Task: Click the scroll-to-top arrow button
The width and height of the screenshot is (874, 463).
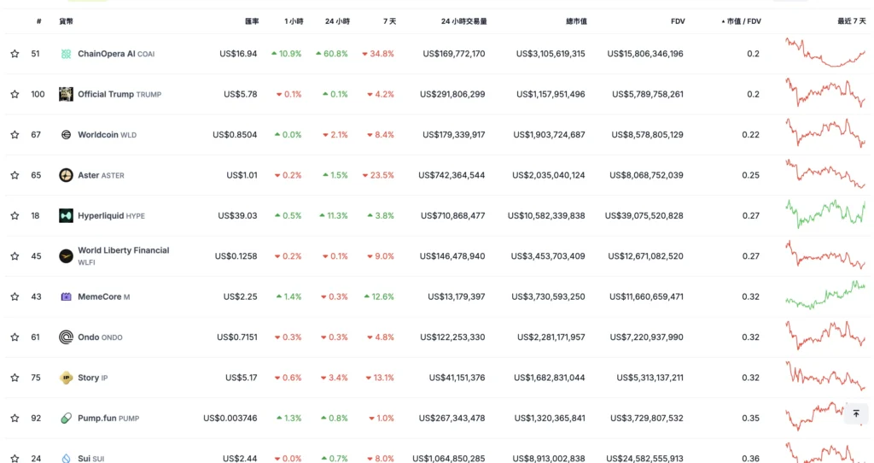Action: click(x=856, y=413)
